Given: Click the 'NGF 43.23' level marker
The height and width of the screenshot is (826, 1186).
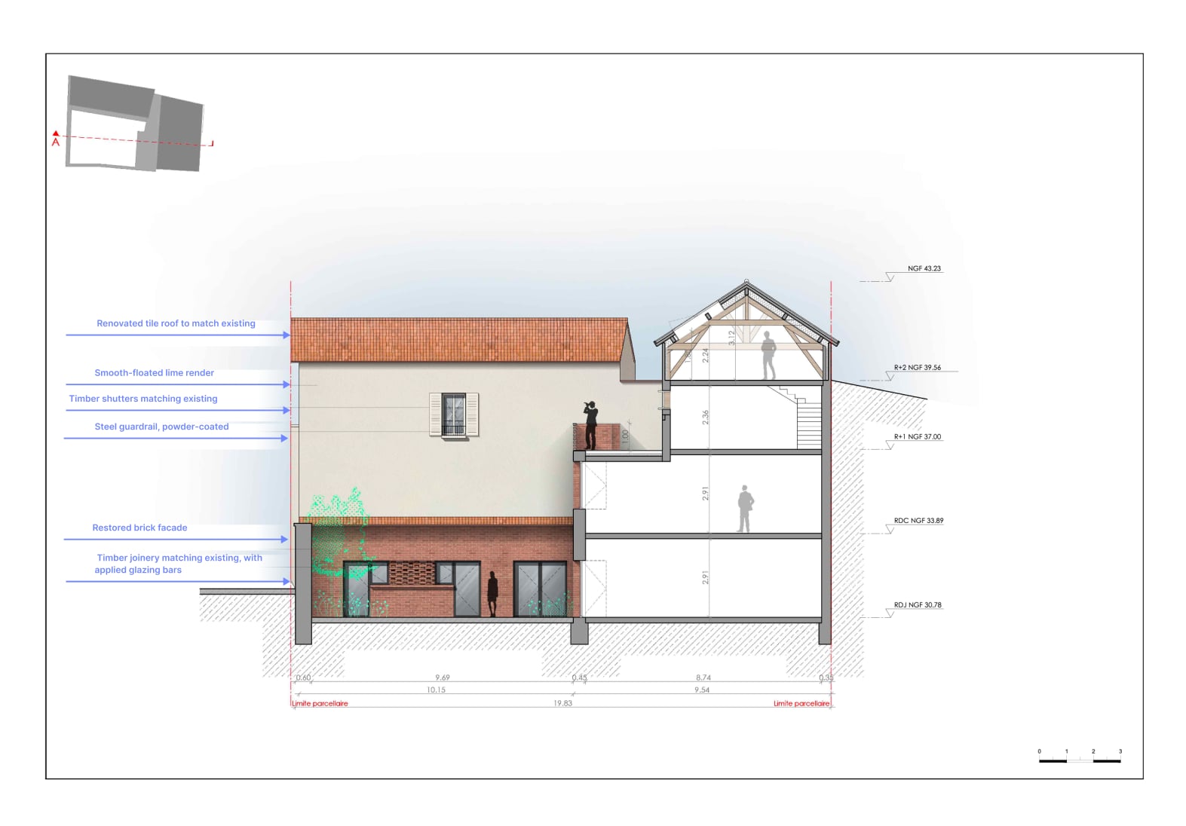Looking at the screenshot, I should pyautogui.click(x=924, y=268).
